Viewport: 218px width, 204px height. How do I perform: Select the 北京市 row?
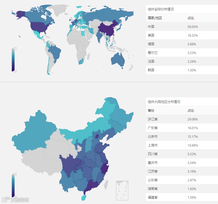[182, 137]
